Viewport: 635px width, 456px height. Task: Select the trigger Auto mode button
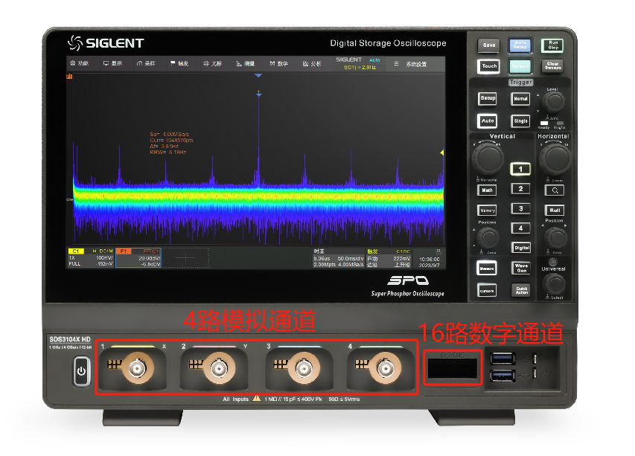point(488,121)
